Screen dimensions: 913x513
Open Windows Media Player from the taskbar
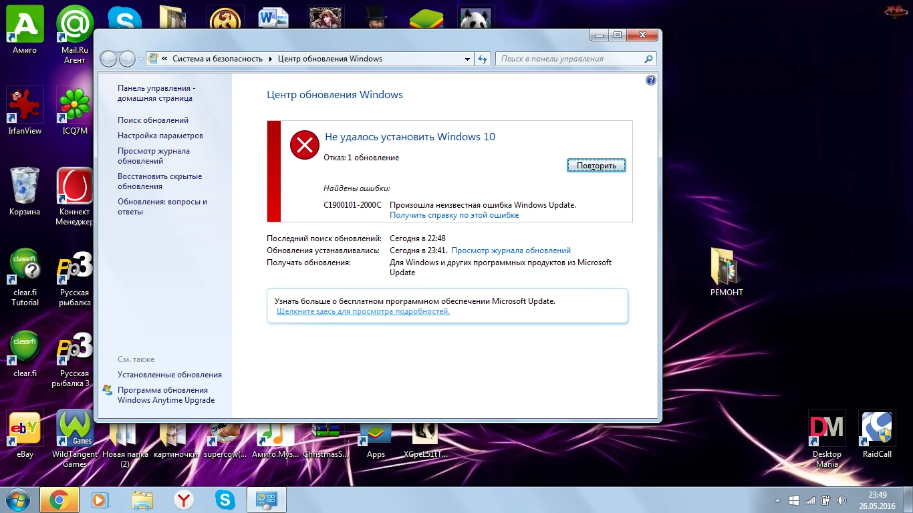click(100, 500)
